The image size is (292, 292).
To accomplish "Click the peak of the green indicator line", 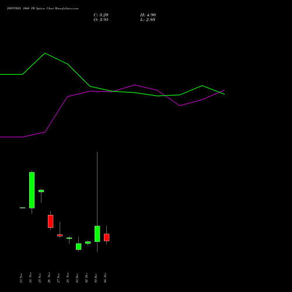I will tap(45, 53).
